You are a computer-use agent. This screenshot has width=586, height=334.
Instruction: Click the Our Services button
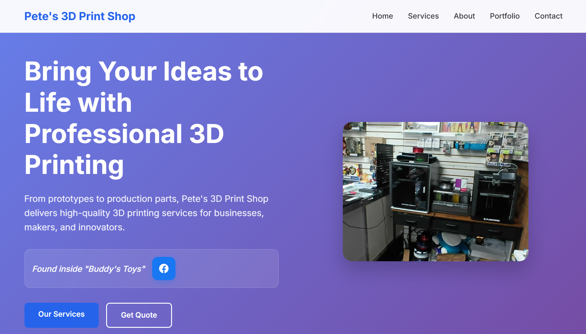click(61, 315)
